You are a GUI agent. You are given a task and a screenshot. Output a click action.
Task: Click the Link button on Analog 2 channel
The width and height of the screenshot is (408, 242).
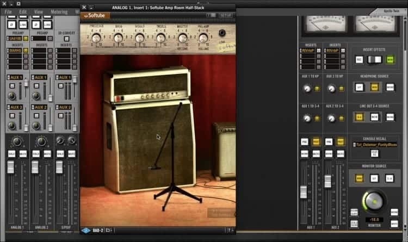point(47,24)
